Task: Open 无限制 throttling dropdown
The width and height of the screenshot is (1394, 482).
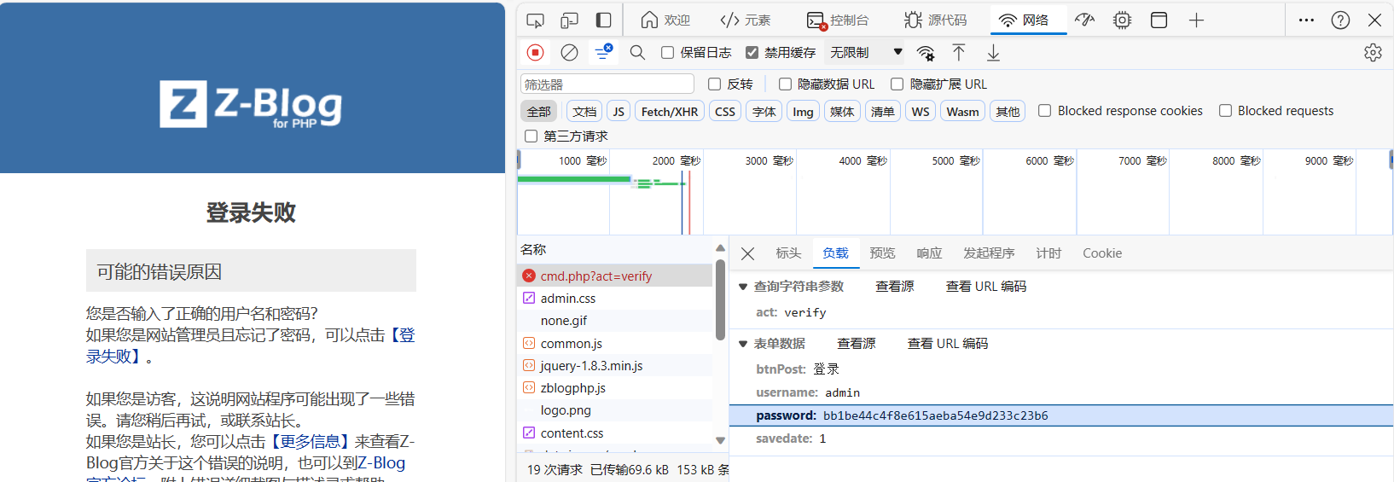Action: tap(866, 52)
